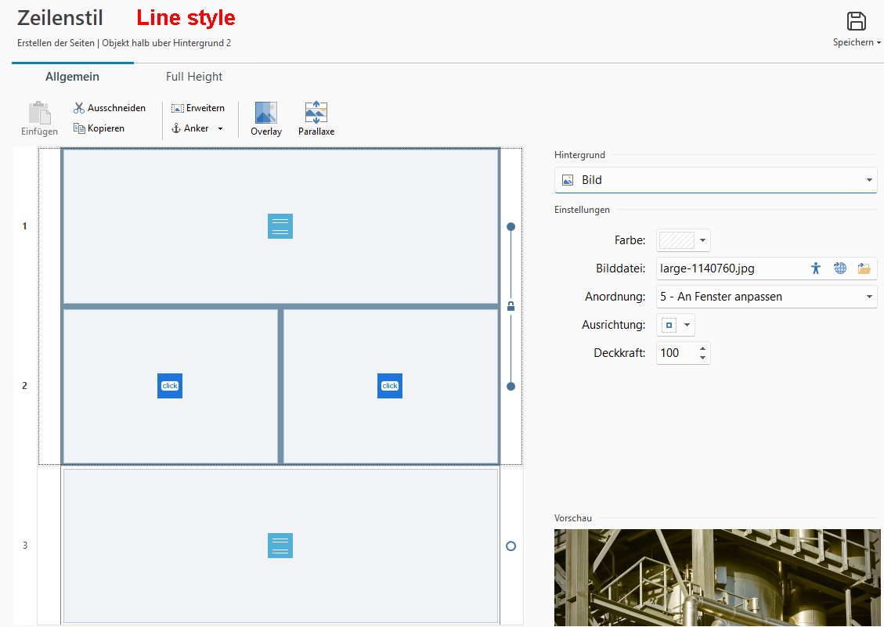Toggle the lock icon between rows 1 and 2
The image size is (884, 627).
pyautogui.click(x=511, y=306)
